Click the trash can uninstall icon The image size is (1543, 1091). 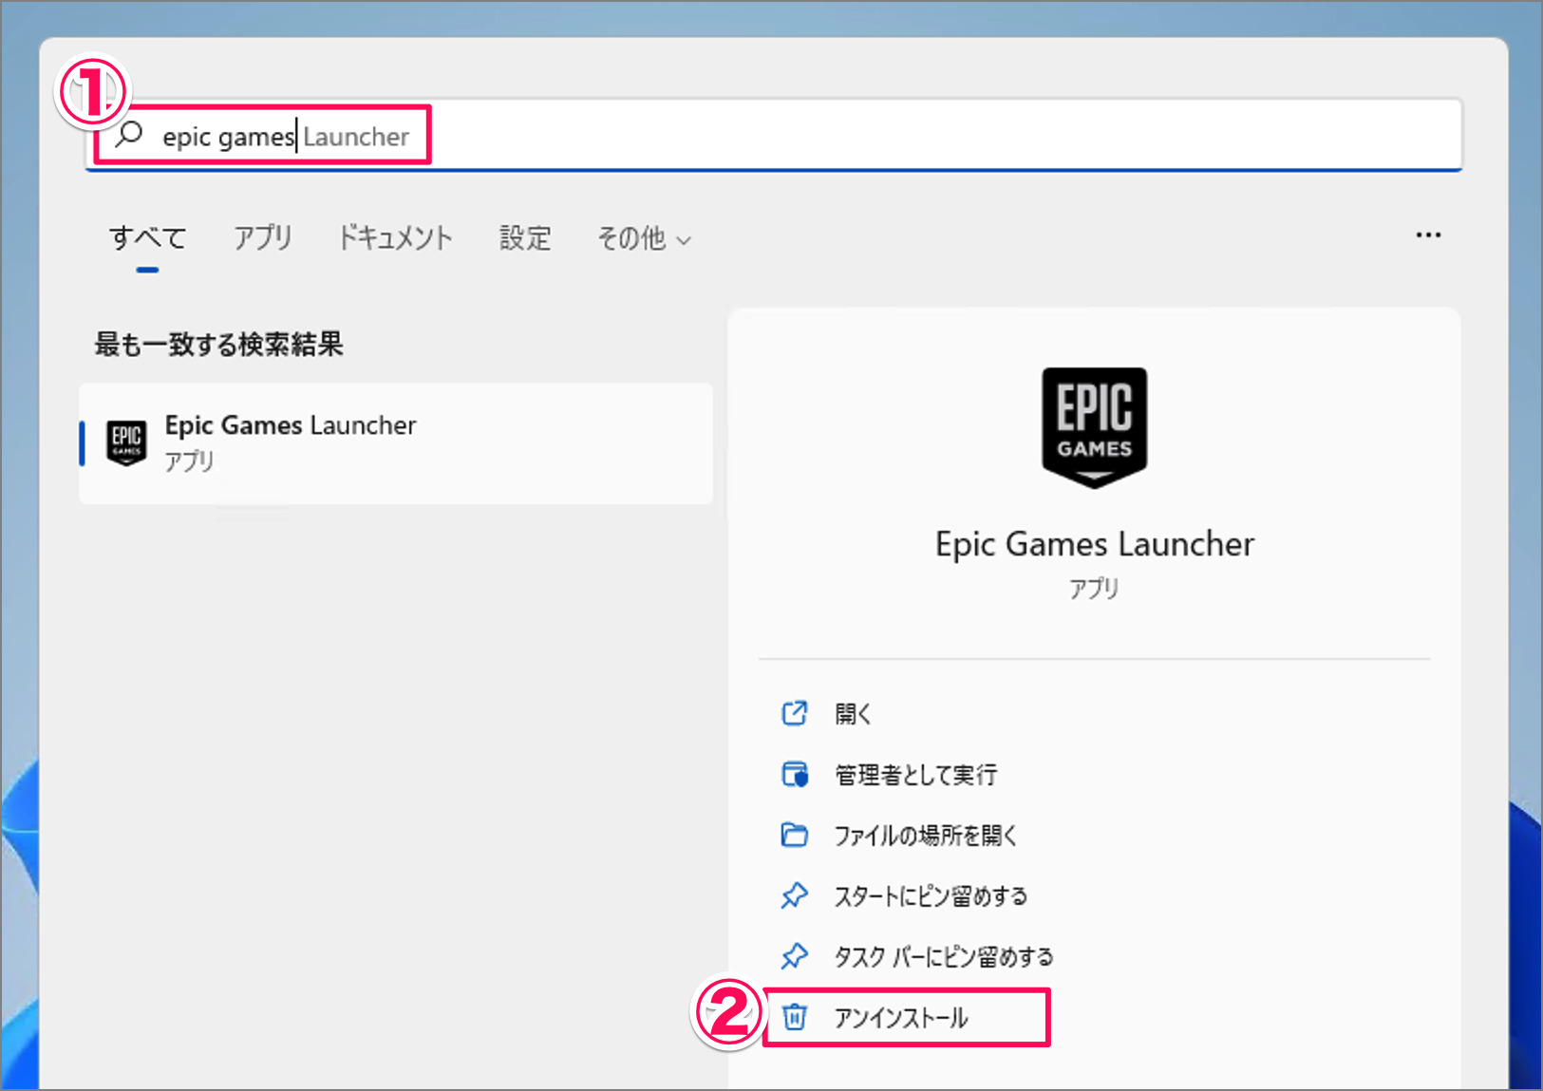pyautogui.click(x=795, y=1017)
